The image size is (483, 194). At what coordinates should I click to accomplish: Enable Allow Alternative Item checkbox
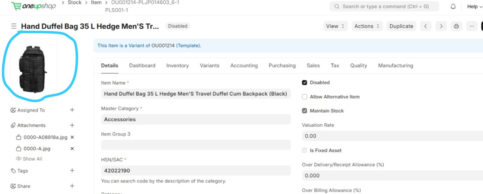304,97
